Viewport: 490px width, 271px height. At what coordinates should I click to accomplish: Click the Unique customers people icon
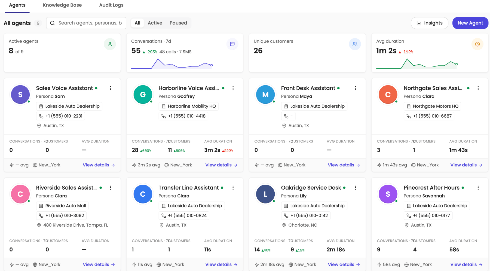coord(355,44)
